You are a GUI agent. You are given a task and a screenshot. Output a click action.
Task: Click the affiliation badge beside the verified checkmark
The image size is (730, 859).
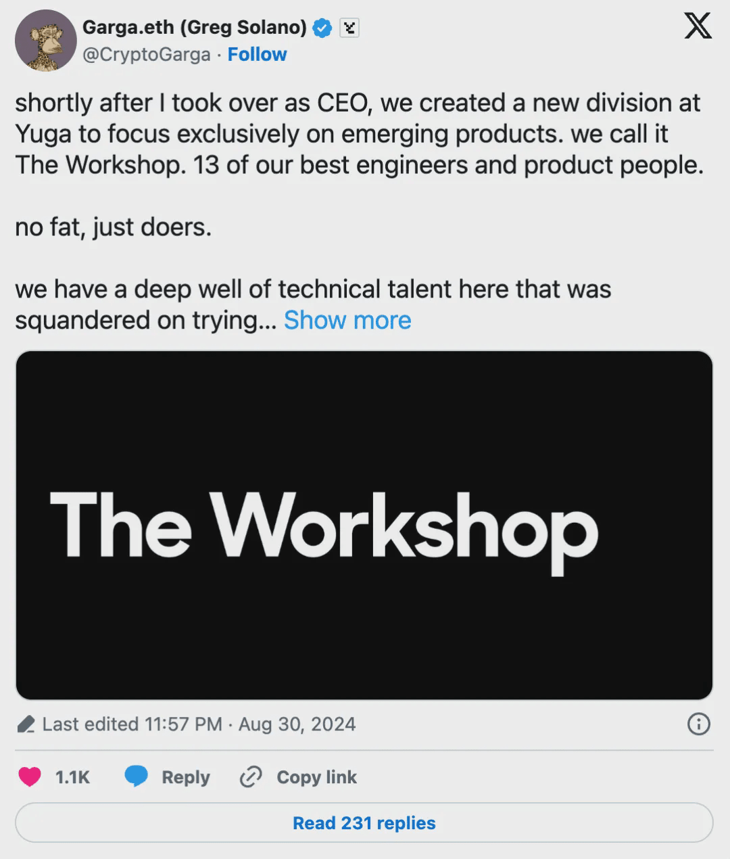pos(349,28)
